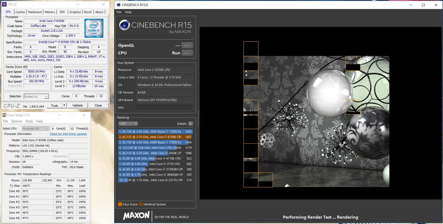Viewport: 443px width, 224px height.
Task: Select the Core i5-3317U ranking entry
Action: click(155, 180)
